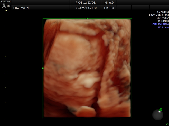The image size is (169, 126).
Task: Click the Th30/Qual high2 setting
Action: (159, 15)
